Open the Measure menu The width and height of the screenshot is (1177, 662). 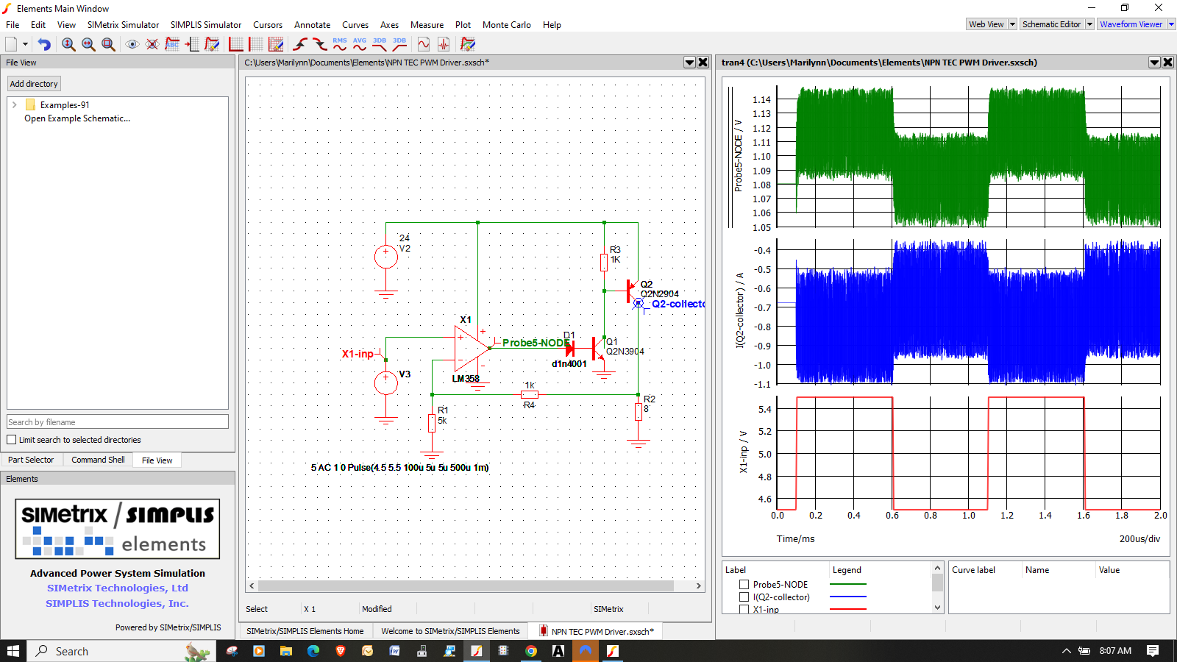427,24
